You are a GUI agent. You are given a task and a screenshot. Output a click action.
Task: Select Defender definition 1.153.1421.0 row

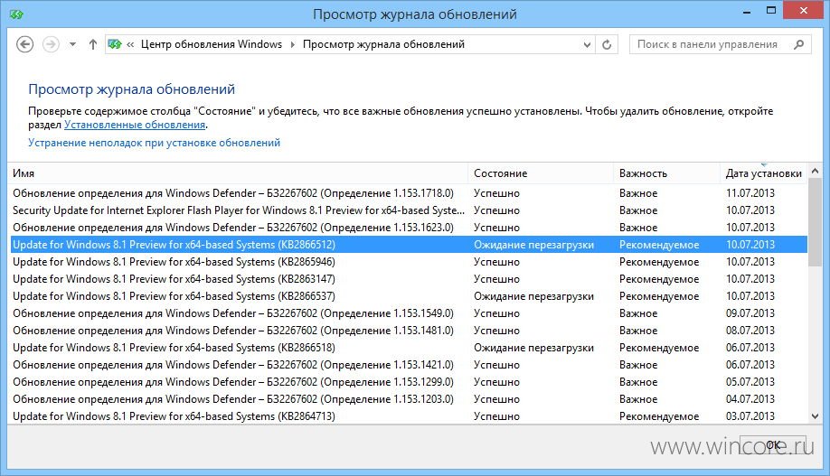click(409, 365)
